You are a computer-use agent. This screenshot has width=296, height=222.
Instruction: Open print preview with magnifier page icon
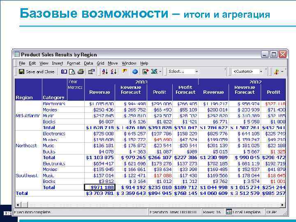pyautogui.click(x=72, y=72)
